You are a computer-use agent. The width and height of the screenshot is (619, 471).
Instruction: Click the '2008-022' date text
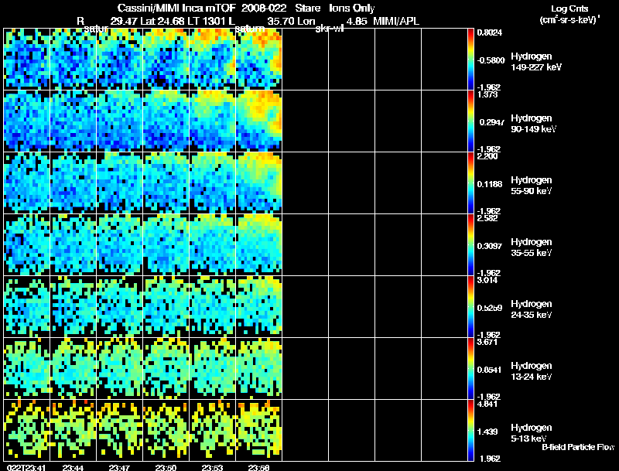coord(264,8)
